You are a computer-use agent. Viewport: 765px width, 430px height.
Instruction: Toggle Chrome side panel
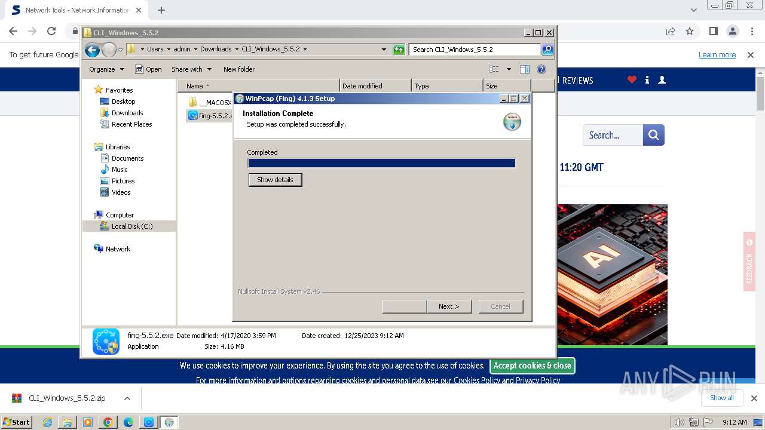pos(713,31)
